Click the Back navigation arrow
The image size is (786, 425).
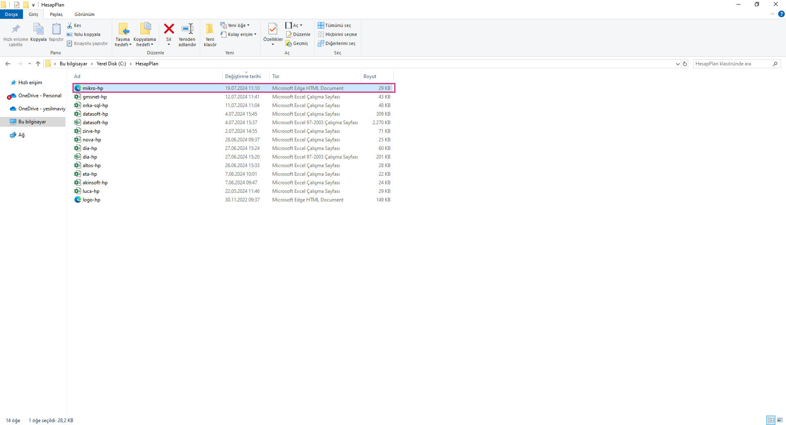pos(8,64)
